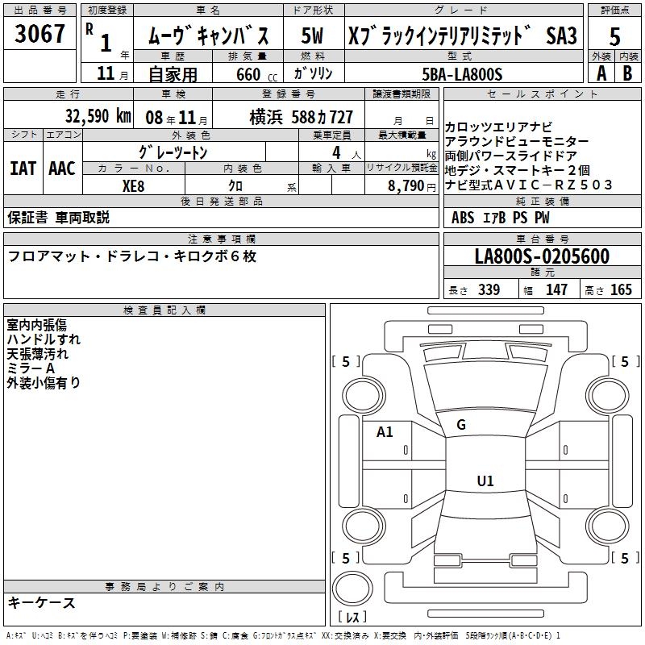Click inspector note ミラーA

pos(31,368)
